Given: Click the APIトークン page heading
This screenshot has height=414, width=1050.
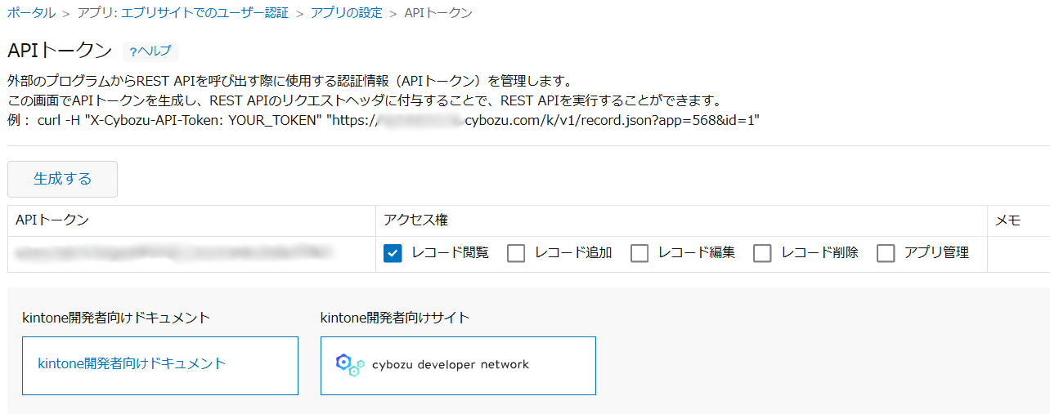Looking at the screenshot, I should 60,51.
